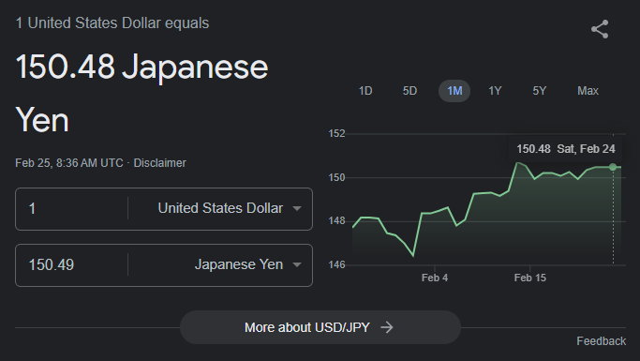The width and height of the screenshot is (640, 361).
Task: Show the 1Y chart range
Action: 495,91
